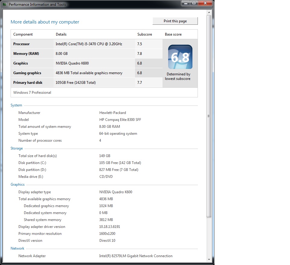290x265 pixels.
Task: Click the processor subscore 7.5
Action: point(140,44)
